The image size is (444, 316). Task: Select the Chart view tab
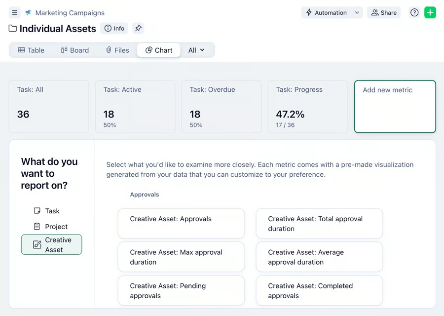(x=159, y=50)
